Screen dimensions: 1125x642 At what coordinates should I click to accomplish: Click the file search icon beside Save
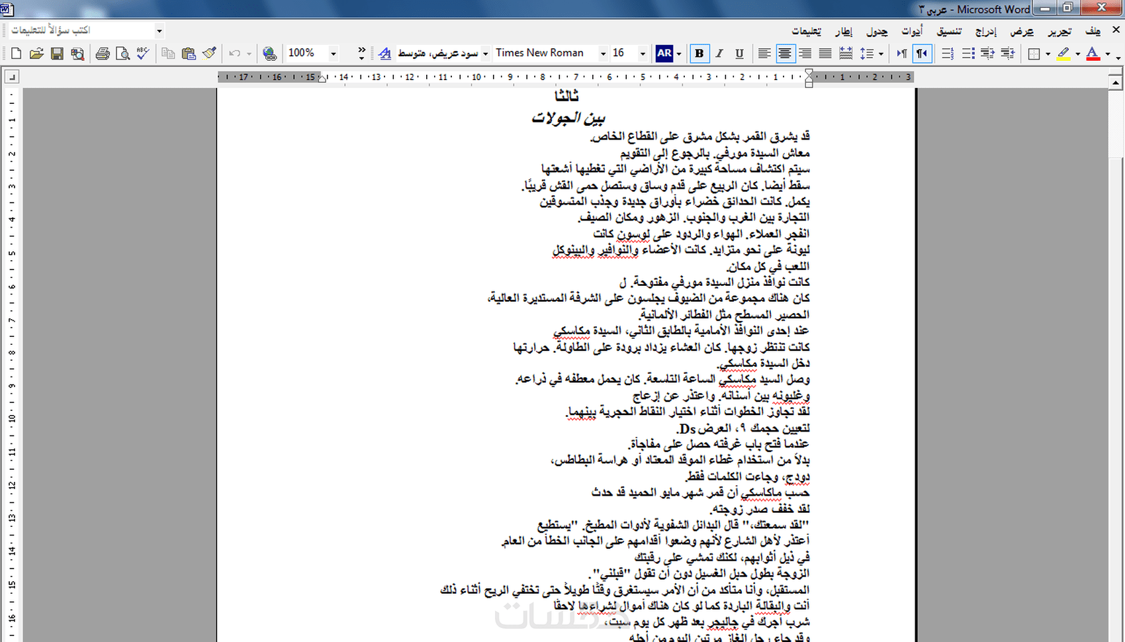pos(77,54)
